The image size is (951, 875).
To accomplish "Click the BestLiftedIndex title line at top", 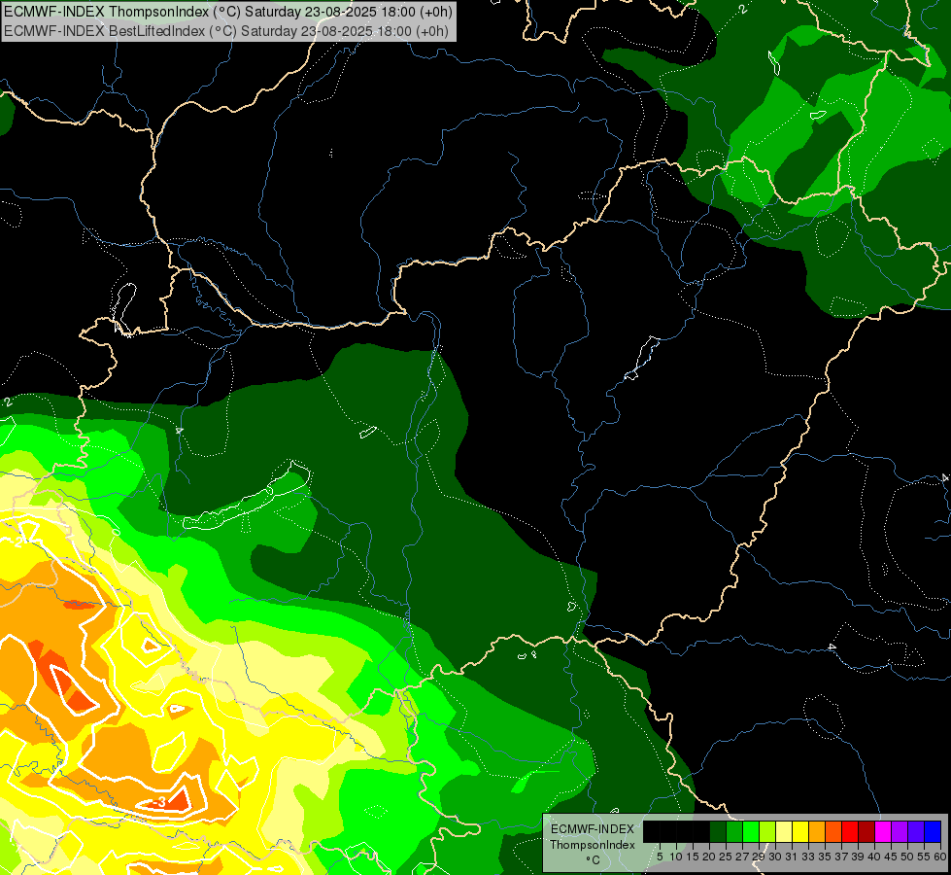I will (226, 30).
